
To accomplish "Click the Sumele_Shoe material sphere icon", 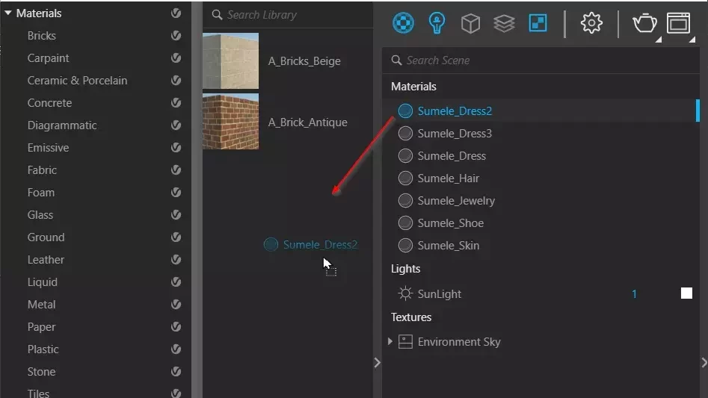I will pos(405,223).
